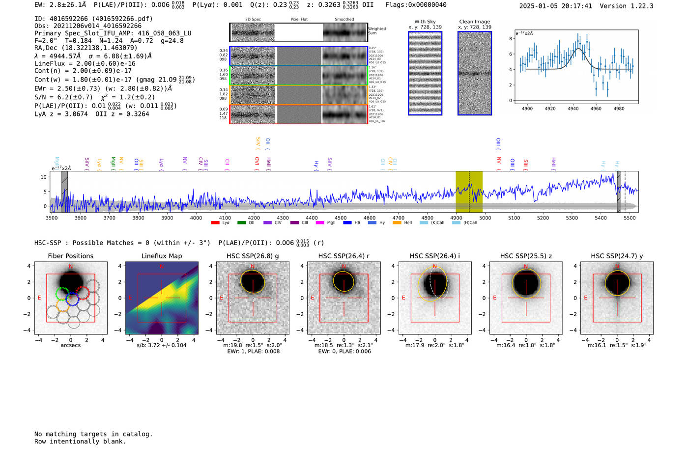Click the green fiber circle in Fiber Positions

(x=62, y=294)
